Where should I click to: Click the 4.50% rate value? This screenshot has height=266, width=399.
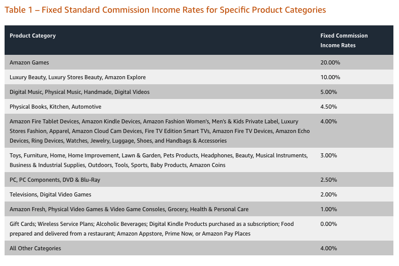coord(328,107)
